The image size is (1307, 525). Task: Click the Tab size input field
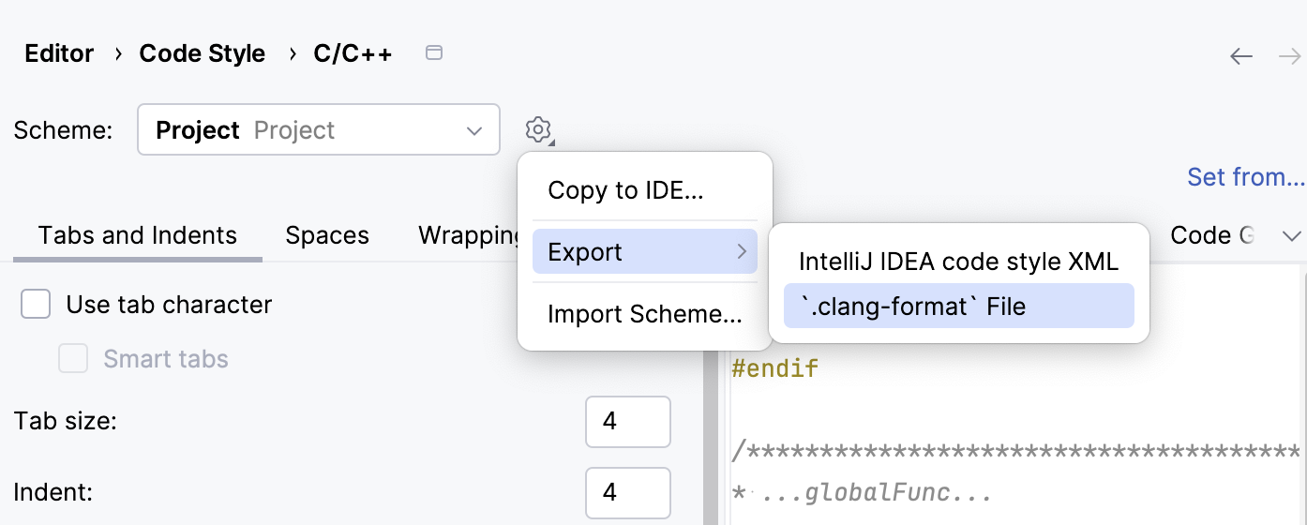(x=627, y=422)
